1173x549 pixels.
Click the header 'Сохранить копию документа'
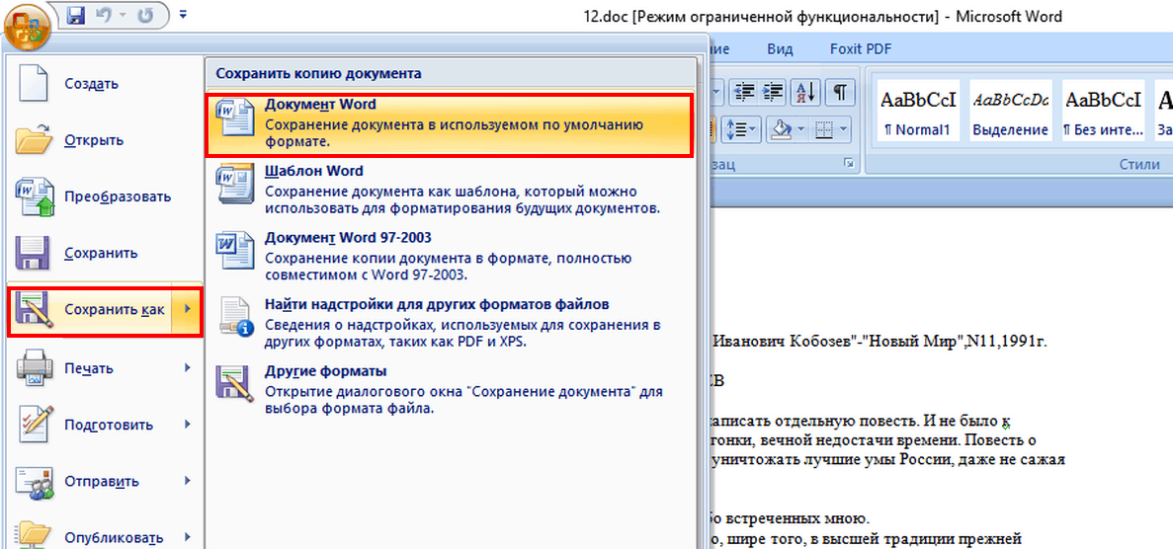[x=318, y=73]
